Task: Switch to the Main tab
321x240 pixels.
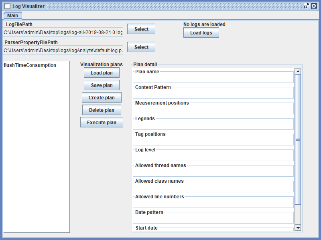Action: (12, 15)
